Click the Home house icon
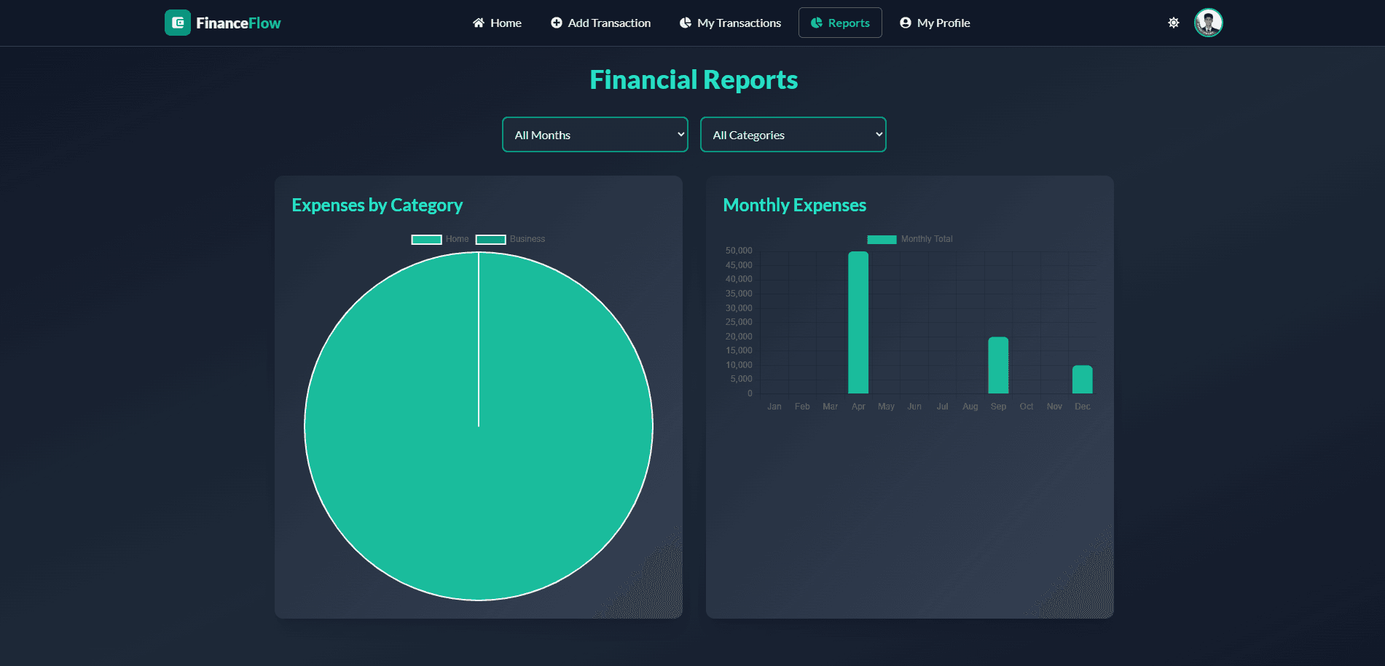Viewport: 1385px width, 666px height. [x=479, y=23]
